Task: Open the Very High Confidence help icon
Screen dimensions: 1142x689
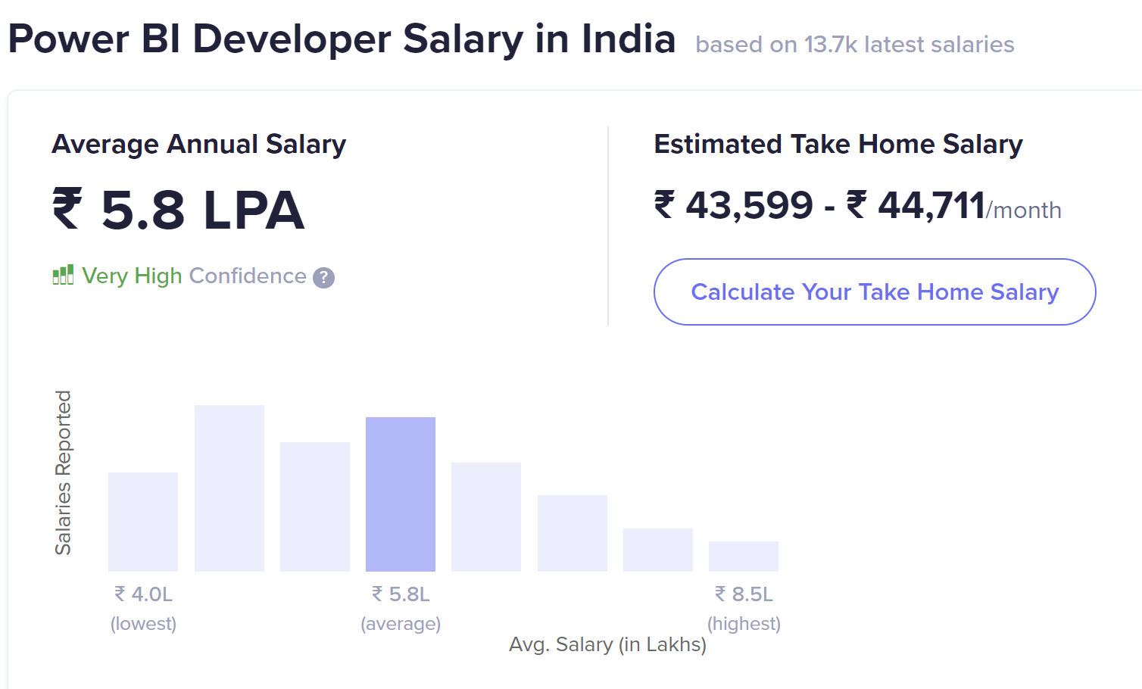Action: [323, 278]
